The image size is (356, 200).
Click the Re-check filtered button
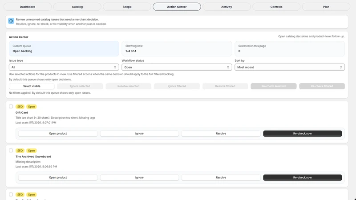(322, 86)
